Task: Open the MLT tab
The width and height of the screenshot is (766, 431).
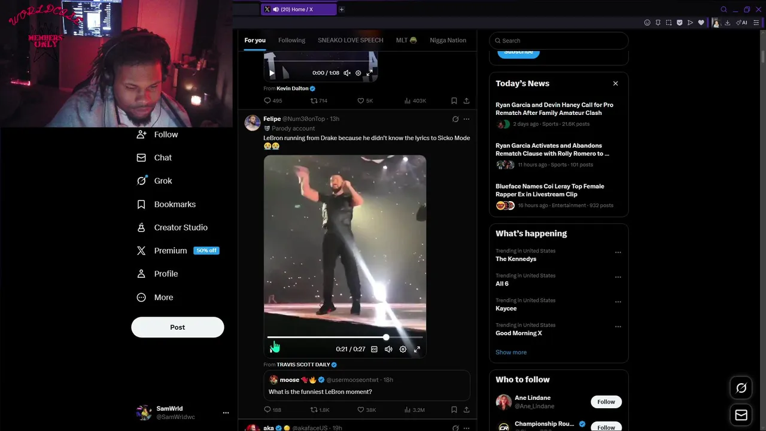Action: click(406, 40)
